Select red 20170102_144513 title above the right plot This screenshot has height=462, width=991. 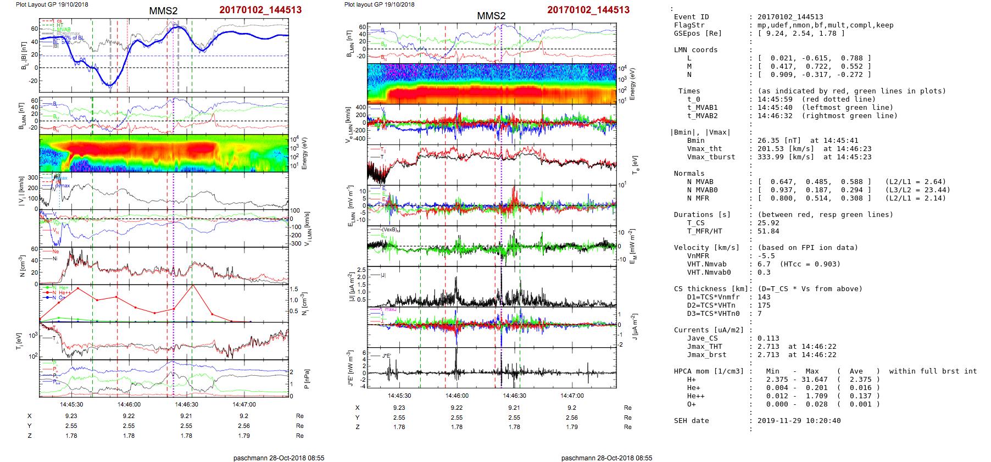[588, 10]
